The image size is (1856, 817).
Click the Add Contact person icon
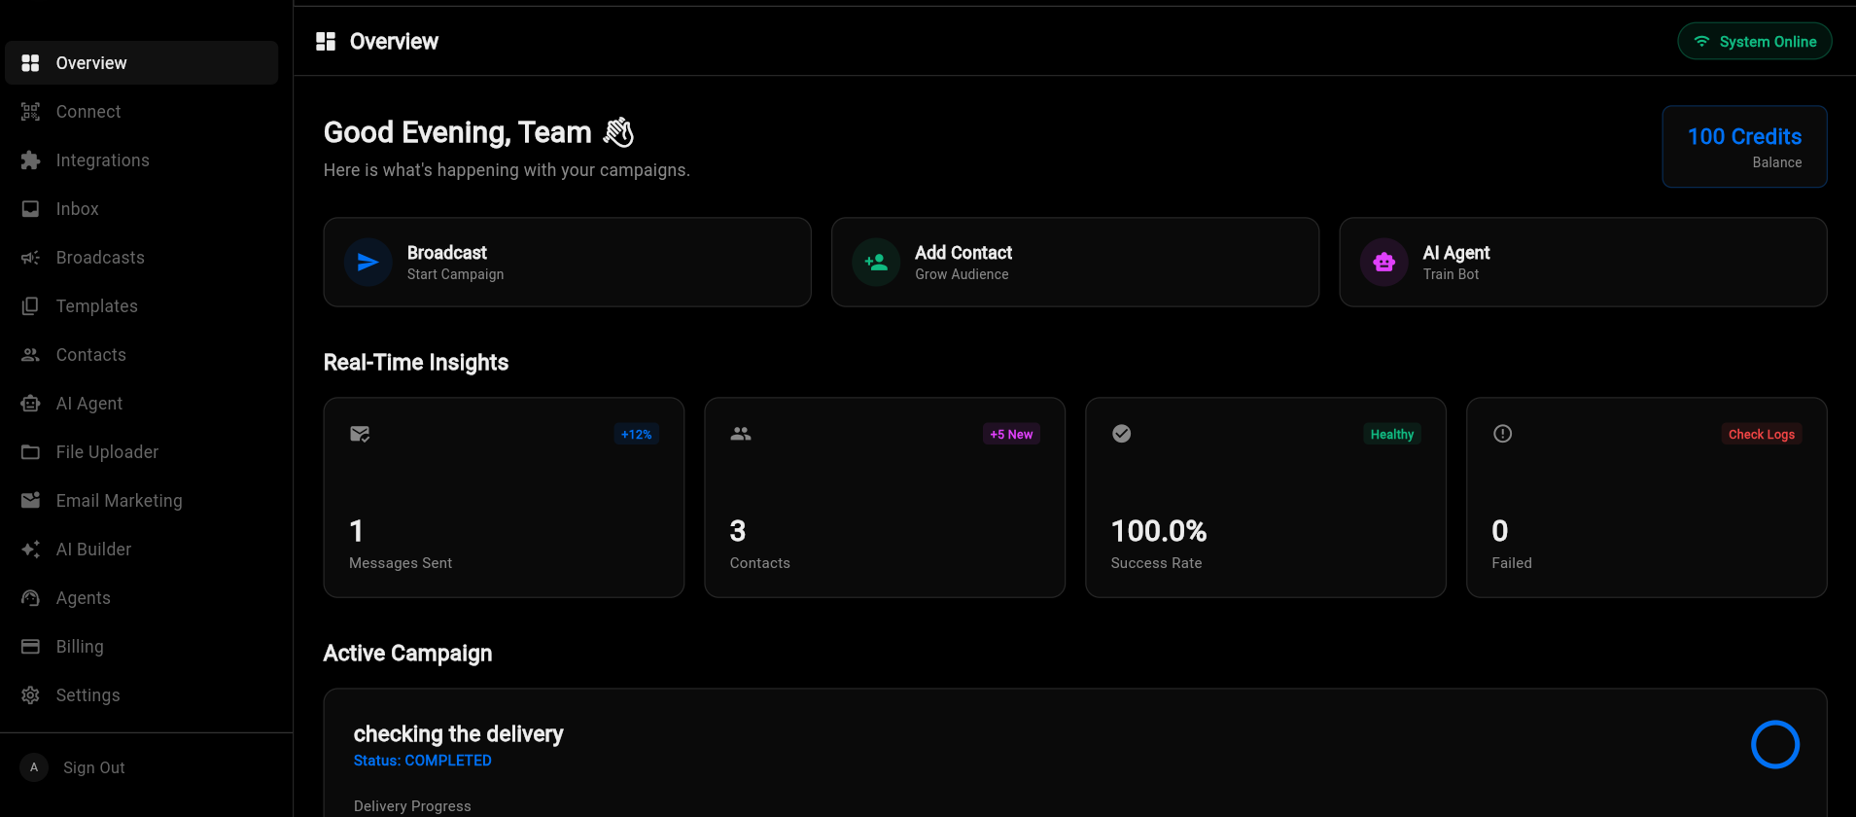pos(876,263)
